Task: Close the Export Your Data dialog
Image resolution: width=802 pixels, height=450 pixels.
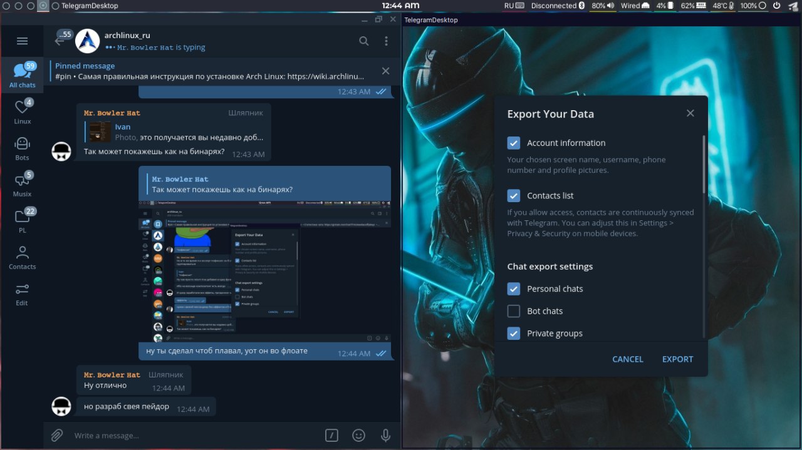Action: (690, 113)
